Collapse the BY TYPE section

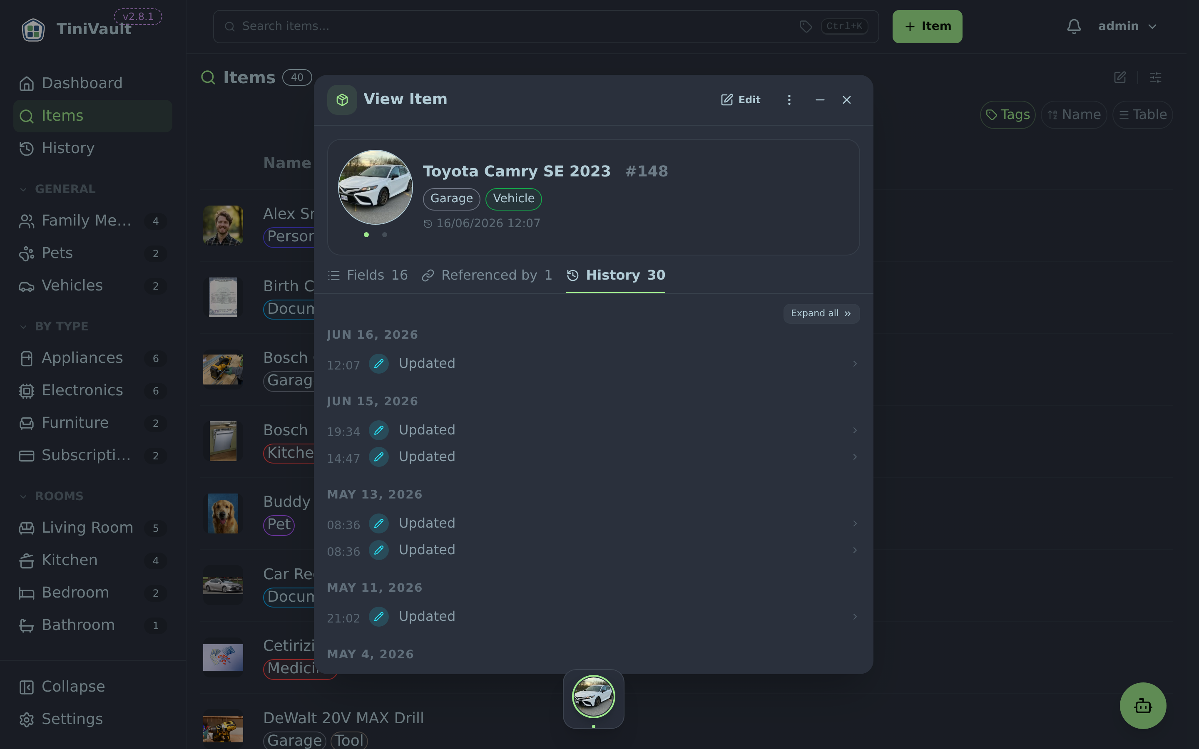[54, 327]
